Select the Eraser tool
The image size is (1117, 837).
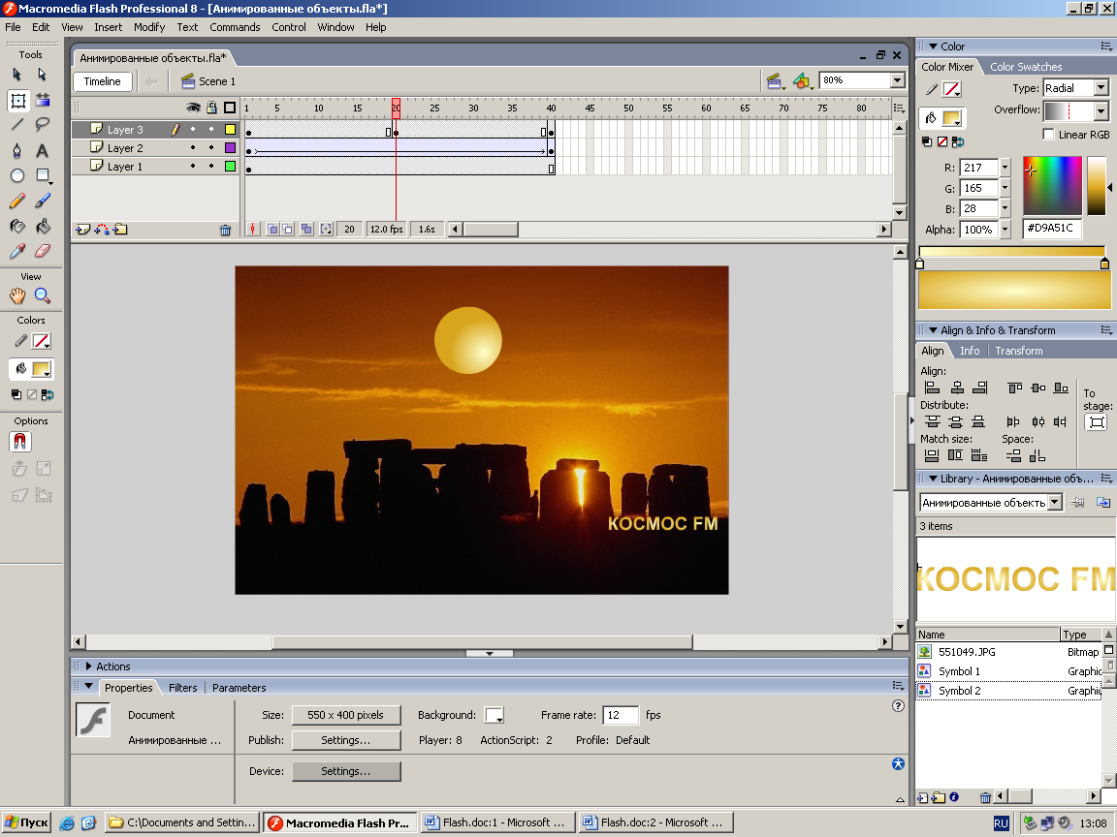[x=43, y=251]
